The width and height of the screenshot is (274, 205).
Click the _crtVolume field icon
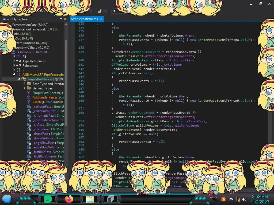tap(29, 129)
